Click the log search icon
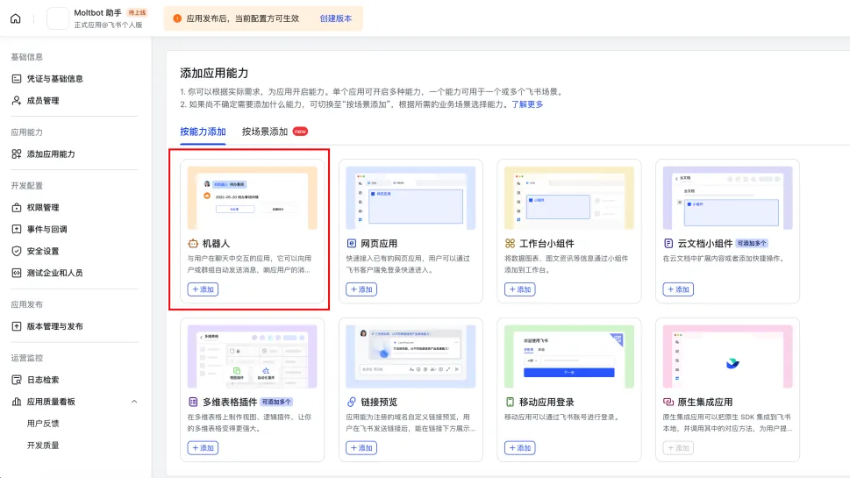Viewport: 850px width, 478px height. click(17, 380)
